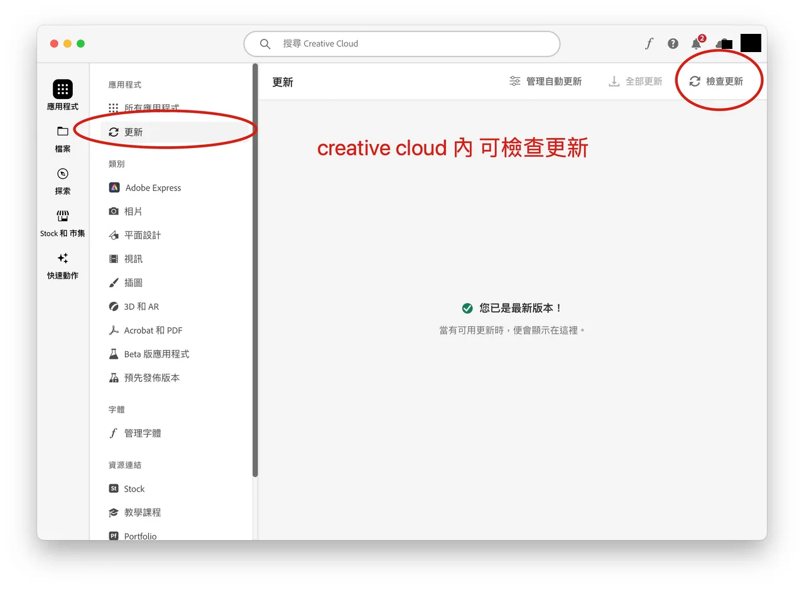
Task: Click the brush icon next to 插圖
Action: coord(114,283)
